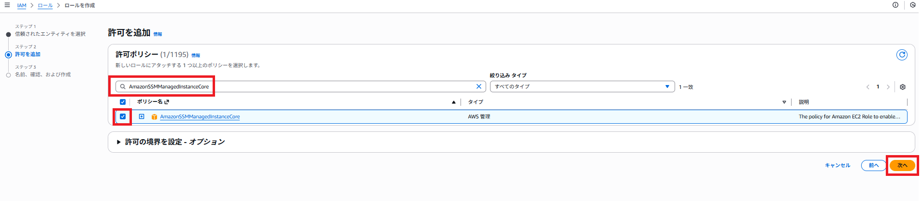Select the step 2 許可を追加 radio indicator
This screenshot has height=201, width=923.
coord(8,55)
